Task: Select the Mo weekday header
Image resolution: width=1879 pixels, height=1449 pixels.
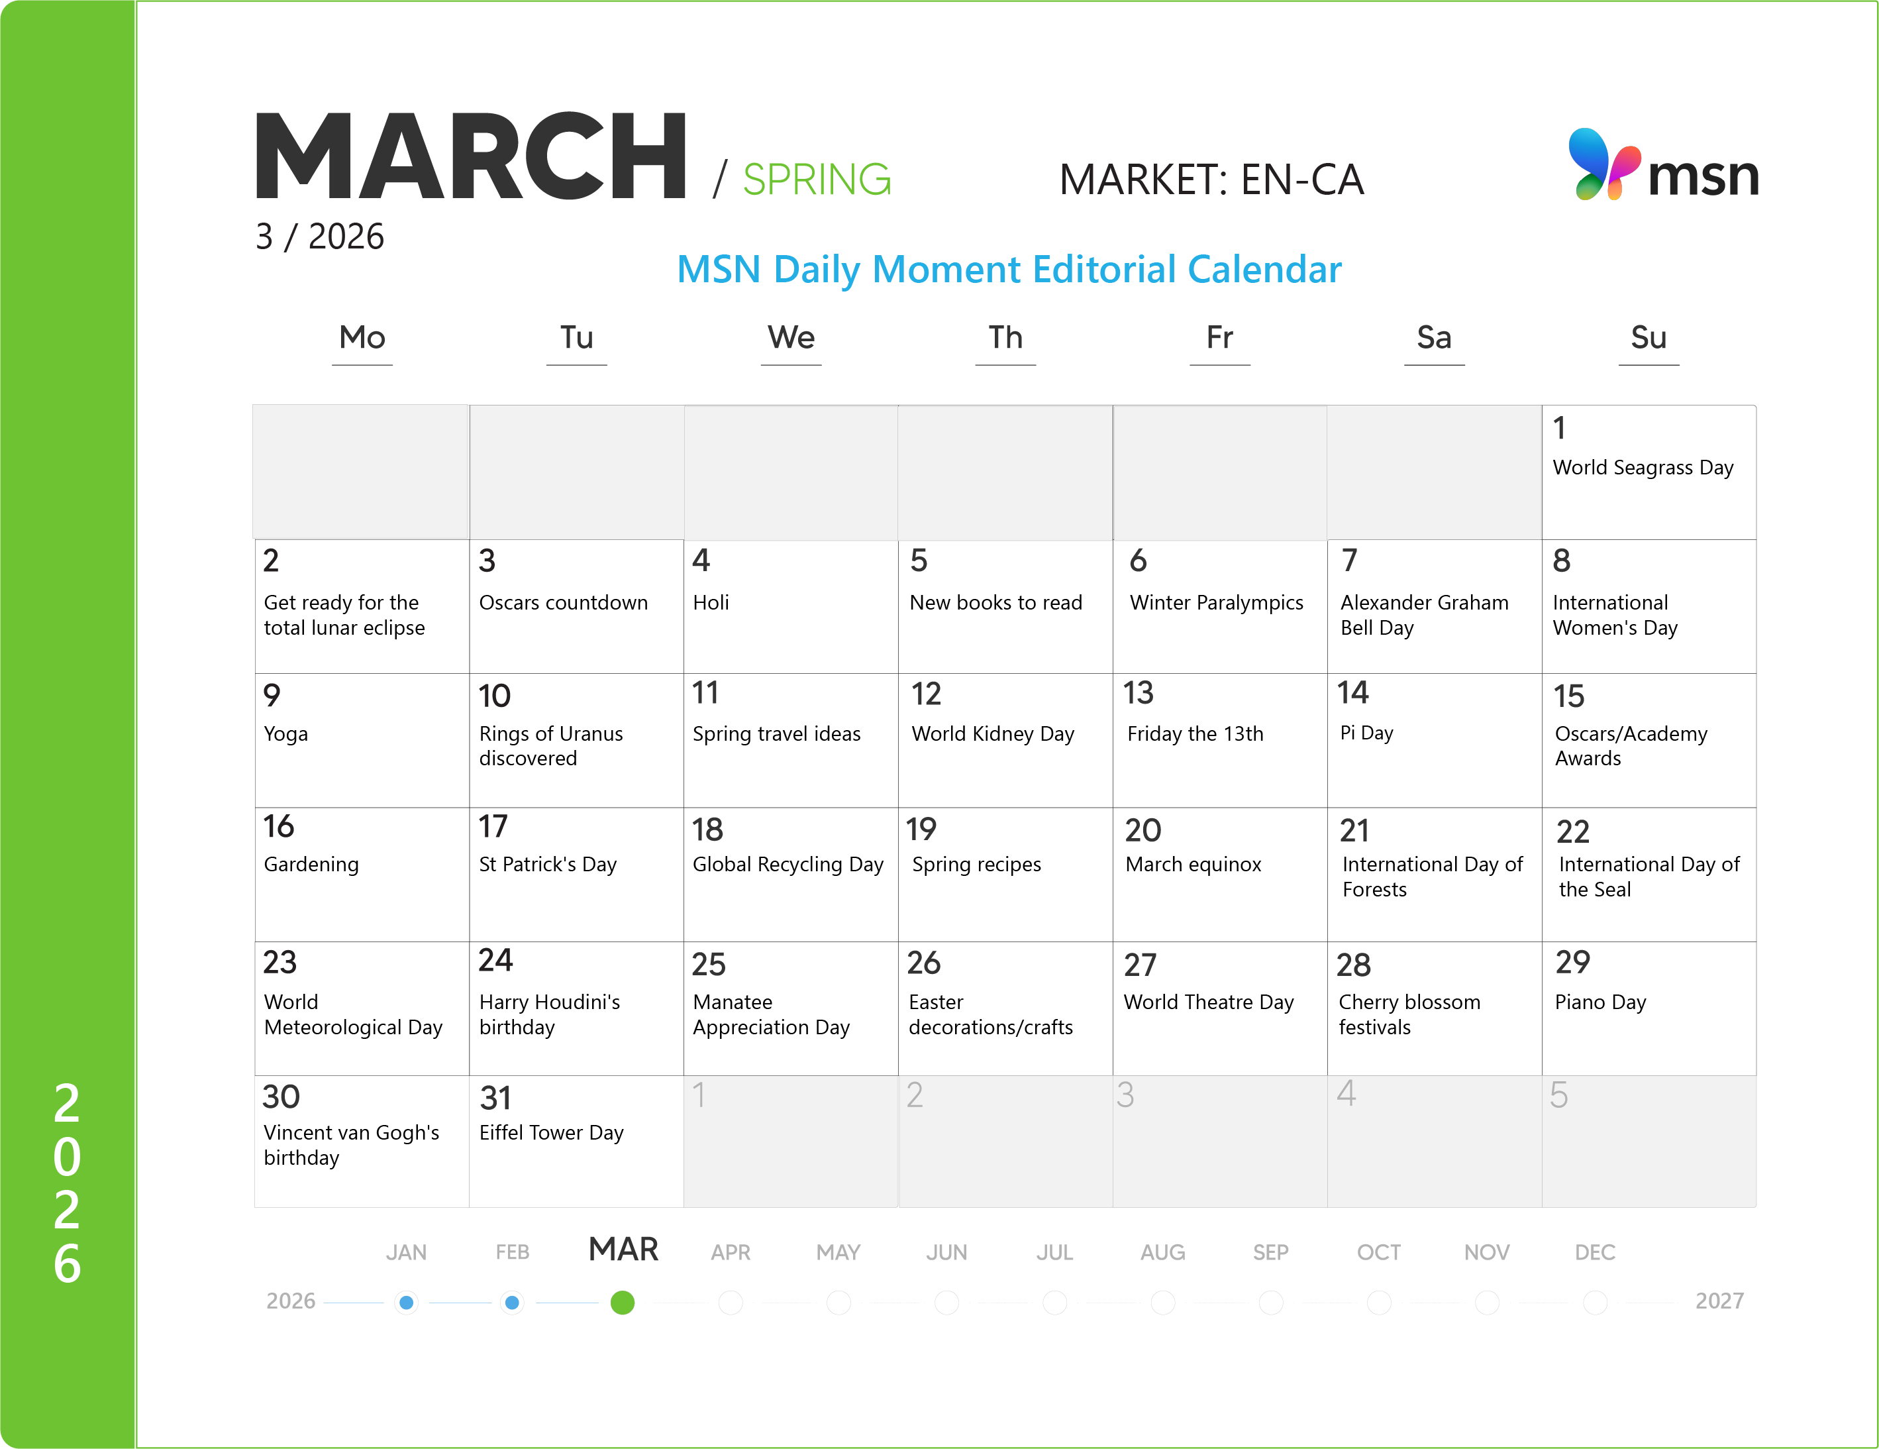Action: pyautogui.click(x=362, y=337)
